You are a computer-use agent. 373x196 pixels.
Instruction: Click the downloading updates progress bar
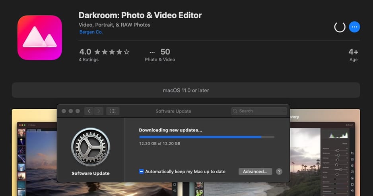pos(207,137)
